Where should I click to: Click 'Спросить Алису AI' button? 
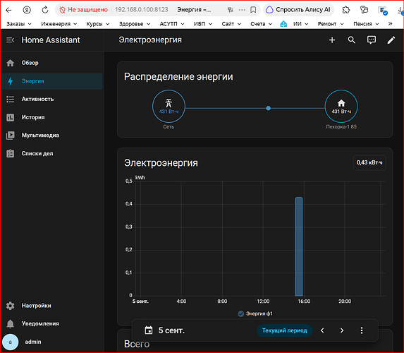[298, 10]
